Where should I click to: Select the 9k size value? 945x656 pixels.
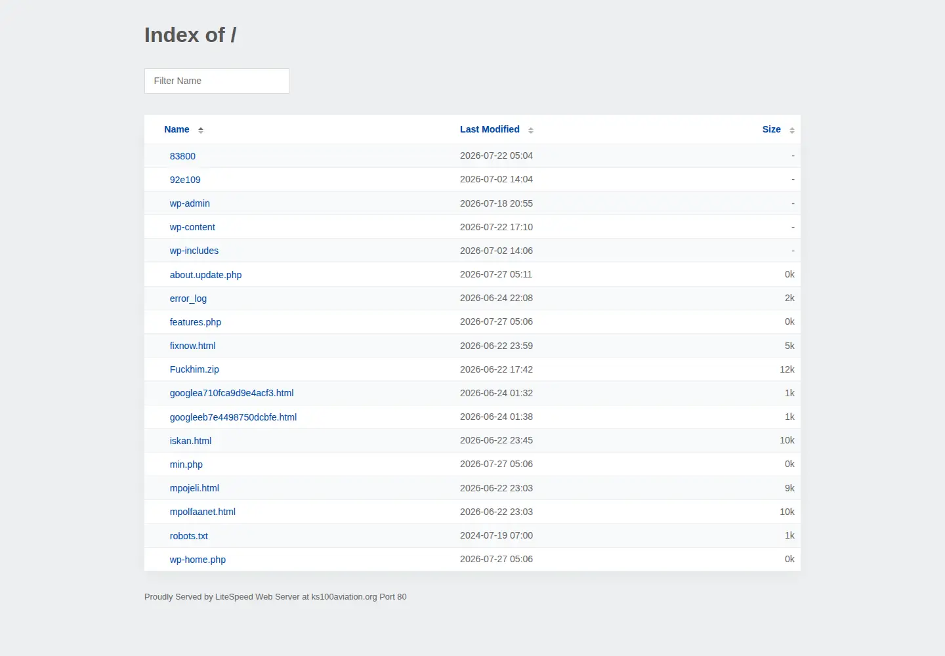point(789,488)
